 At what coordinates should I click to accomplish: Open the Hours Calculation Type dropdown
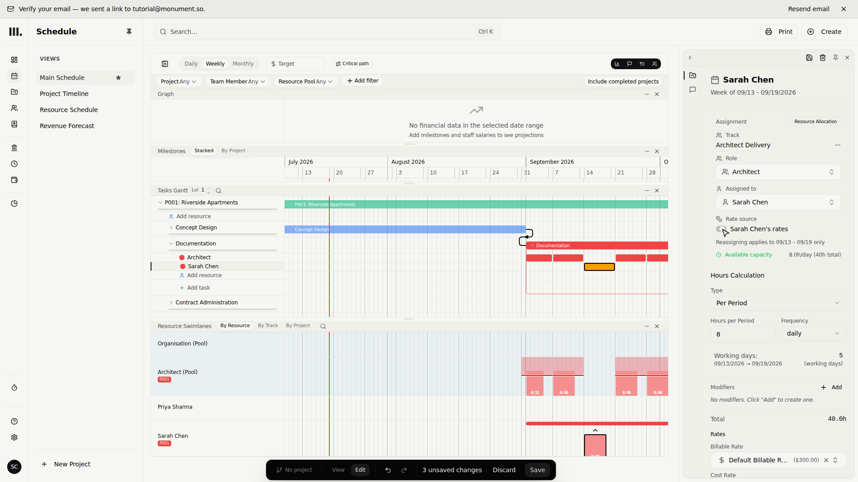(x=778, y=303)
